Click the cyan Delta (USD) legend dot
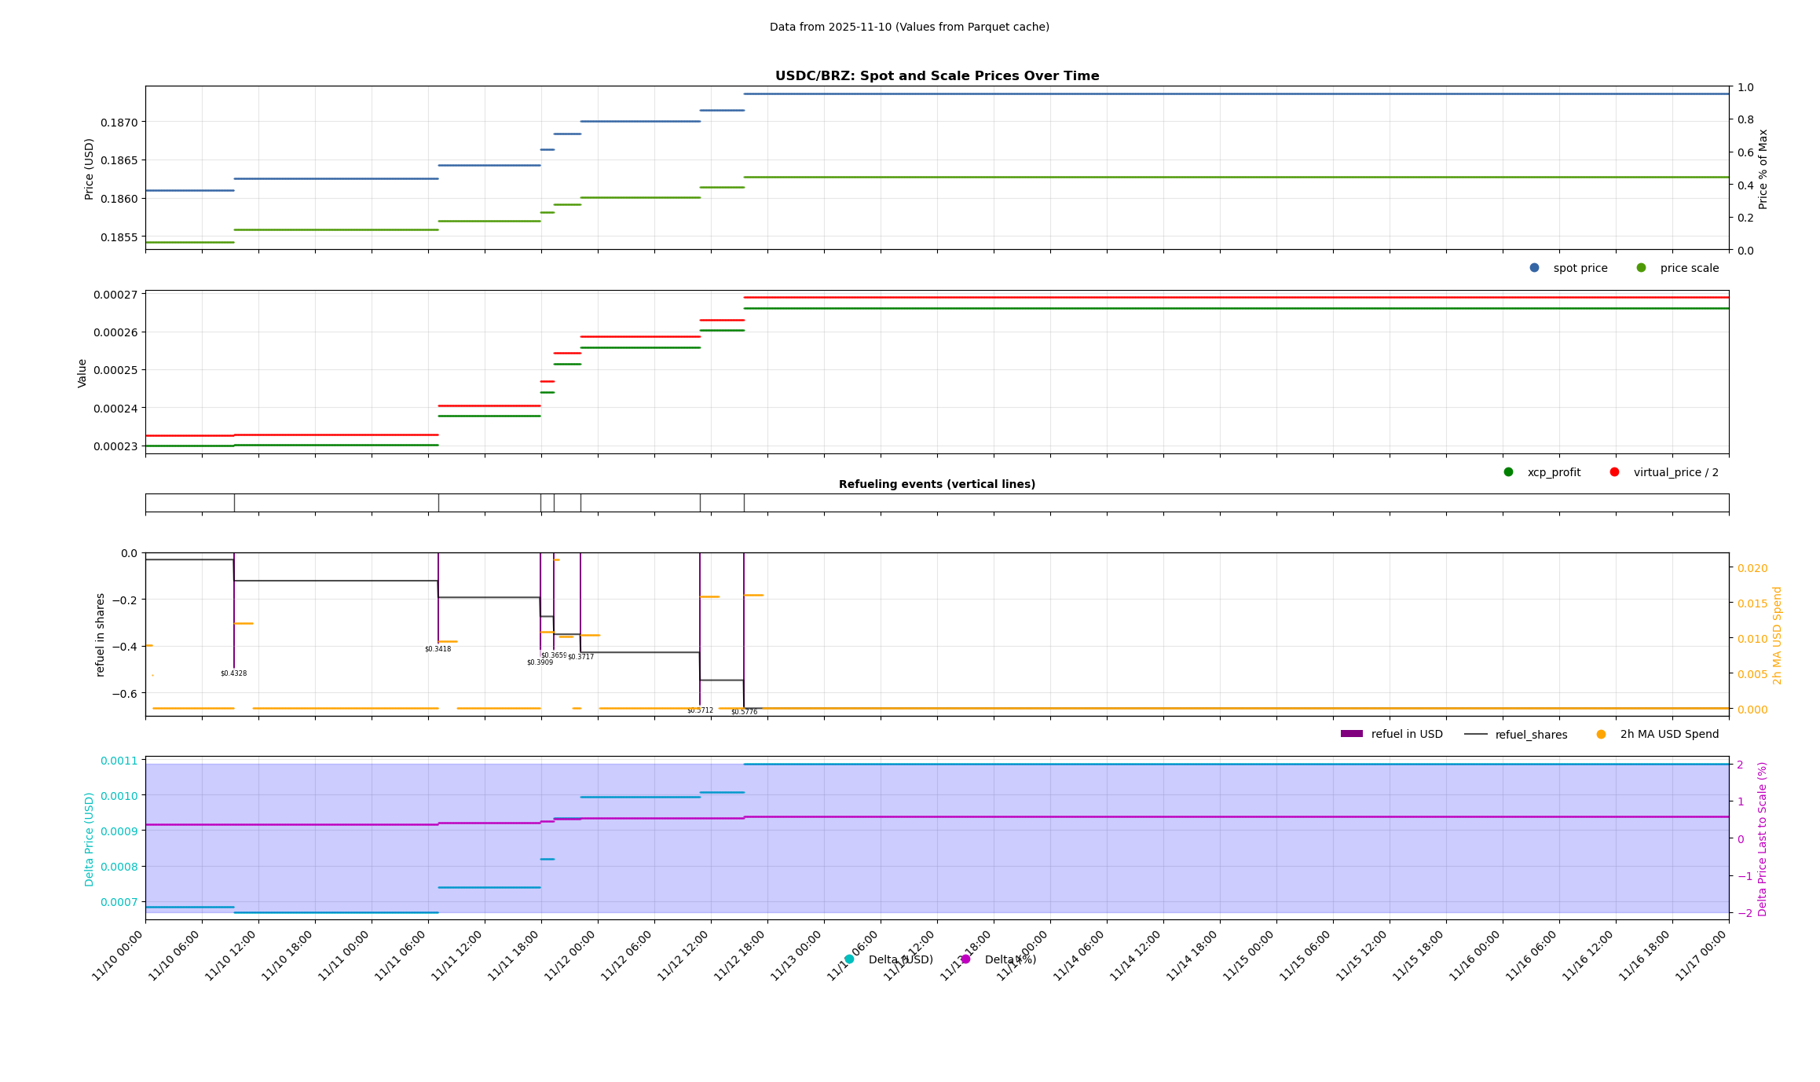This screenshot has width=1820, height=1082. click(849, 959)
